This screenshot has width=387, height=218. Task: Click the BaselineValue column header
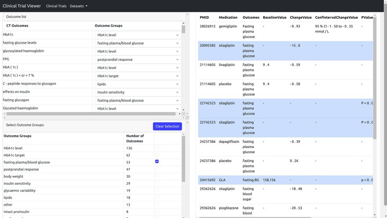click(x=274, y=17)
